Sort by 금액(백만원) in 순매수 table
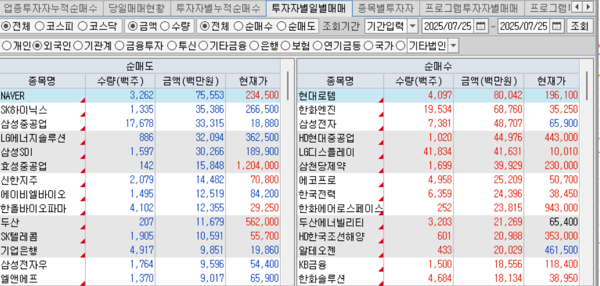Viewport: 600px width, 286px height. (x=489, y=81)
